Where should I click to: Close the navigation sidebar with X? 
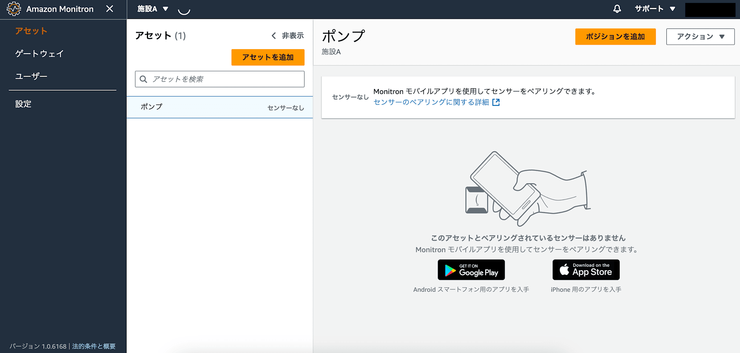[x=110, y=9]
